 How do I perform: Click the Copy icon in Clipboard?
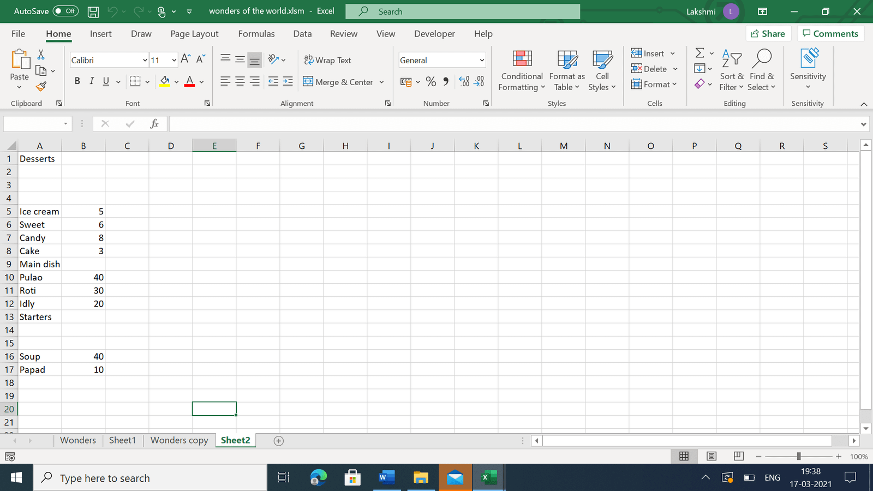point(41,70)
